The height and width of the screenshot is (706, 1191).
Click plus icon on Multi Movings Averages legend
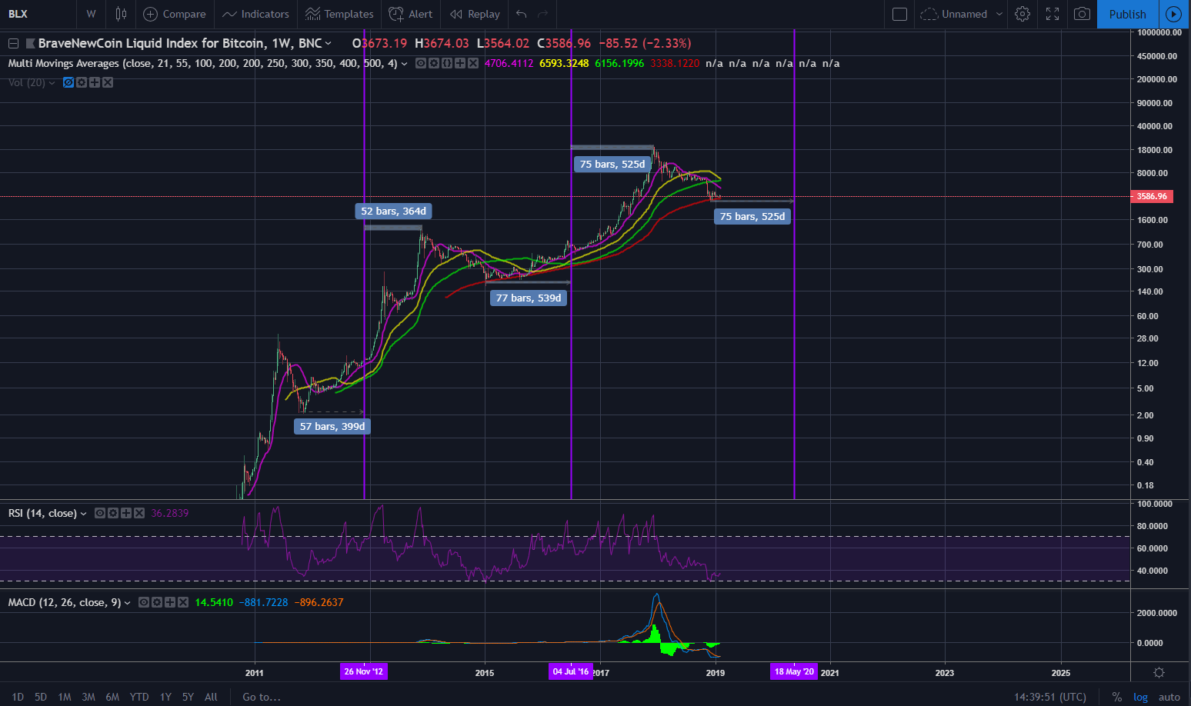tap(460, 63)
